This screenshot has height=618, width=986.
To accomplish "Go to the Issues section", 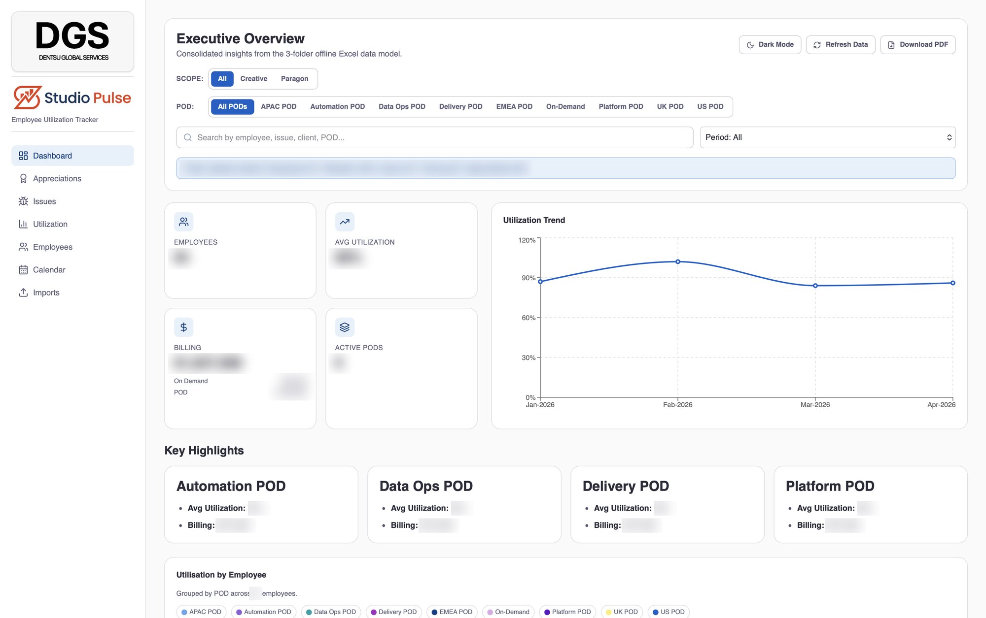I will 72,201.
